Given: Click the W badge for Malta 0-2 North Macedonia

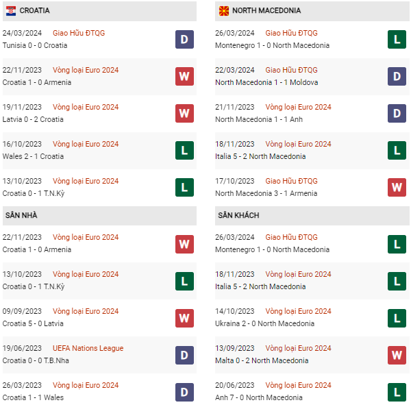Looking at the screenshot, I should pyautogui.click(x=397, y=354).
